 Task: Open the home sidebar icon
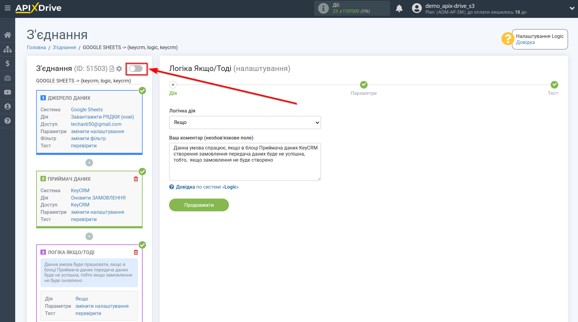coord(8,35)
